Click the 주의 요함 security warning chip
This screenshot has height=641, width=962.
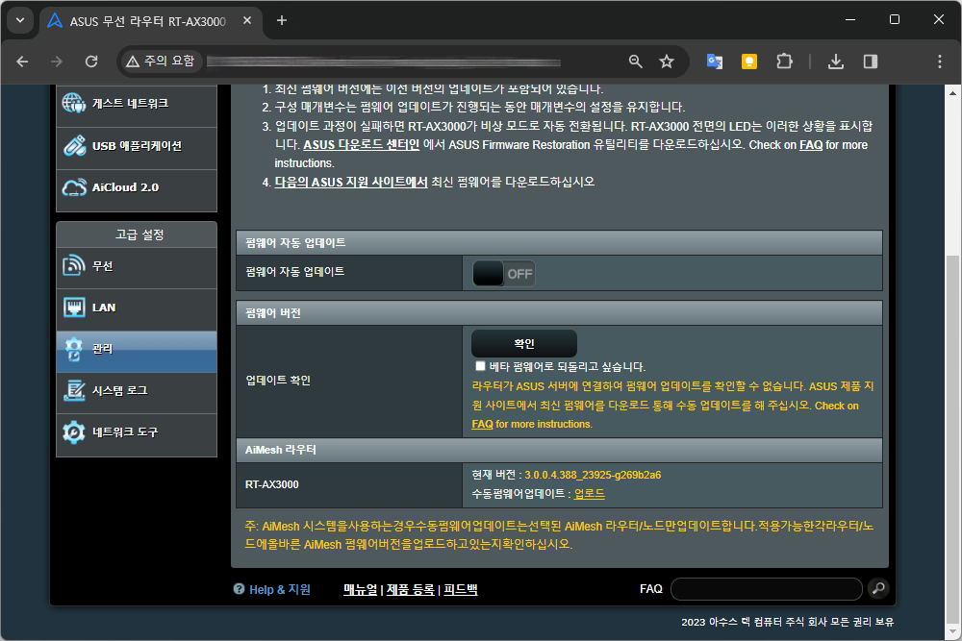click(x=161, y=62)
